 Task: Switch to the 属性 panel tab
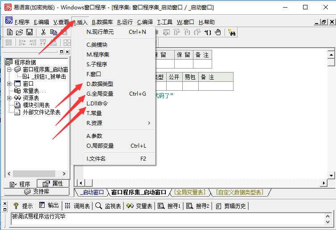point(53,184)
